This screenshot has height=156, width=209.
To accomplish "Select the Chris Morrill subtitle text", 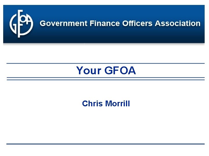I will coord(106,103).
